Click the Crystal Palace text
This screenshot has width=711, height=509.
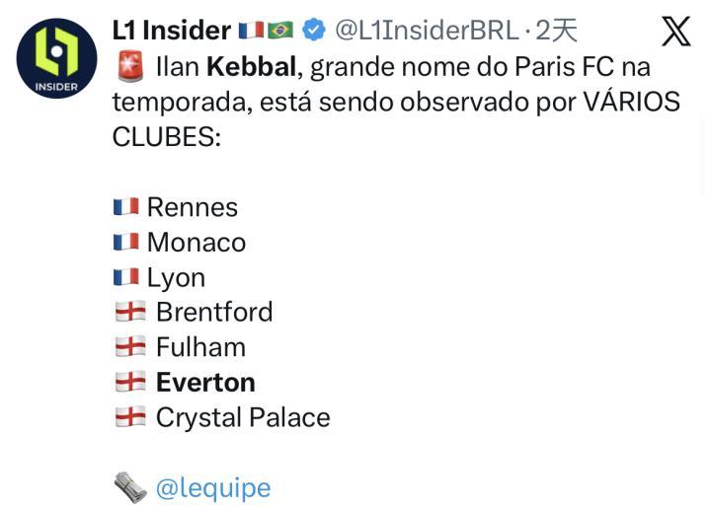(x=243, y=417)
